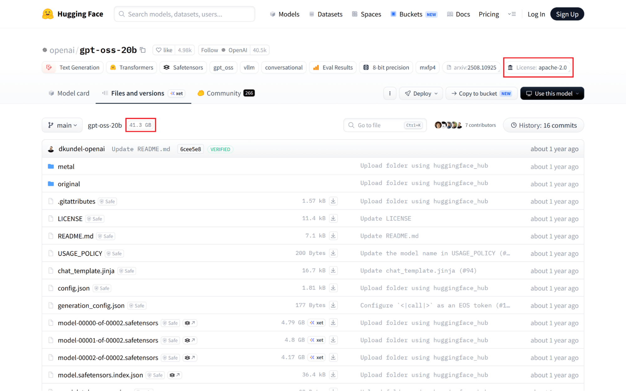Download the .gitattributes file
This screenshot has width=626, height=391.
coord(333,201)
